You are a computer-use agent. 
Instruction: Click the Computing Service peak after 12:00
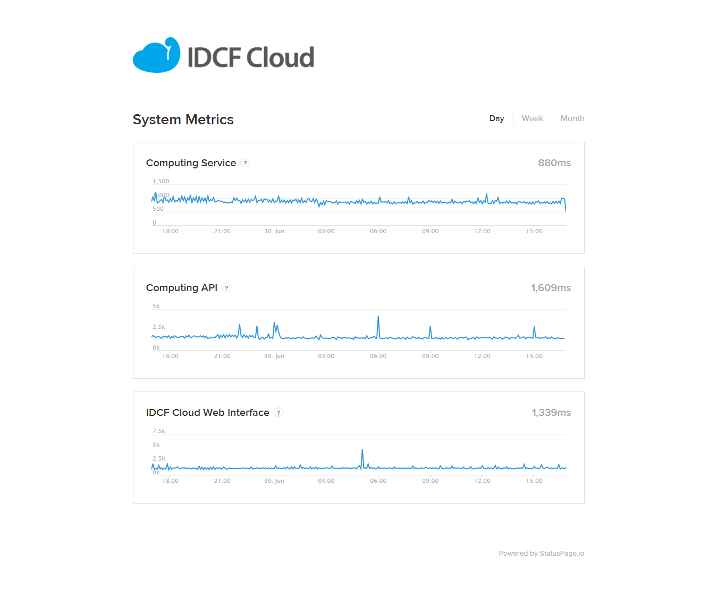click(x=486, y=195)
